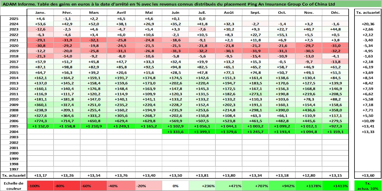
Task: Click the 'Tx. actuariel' column header at top right
Action: [368, 13]
